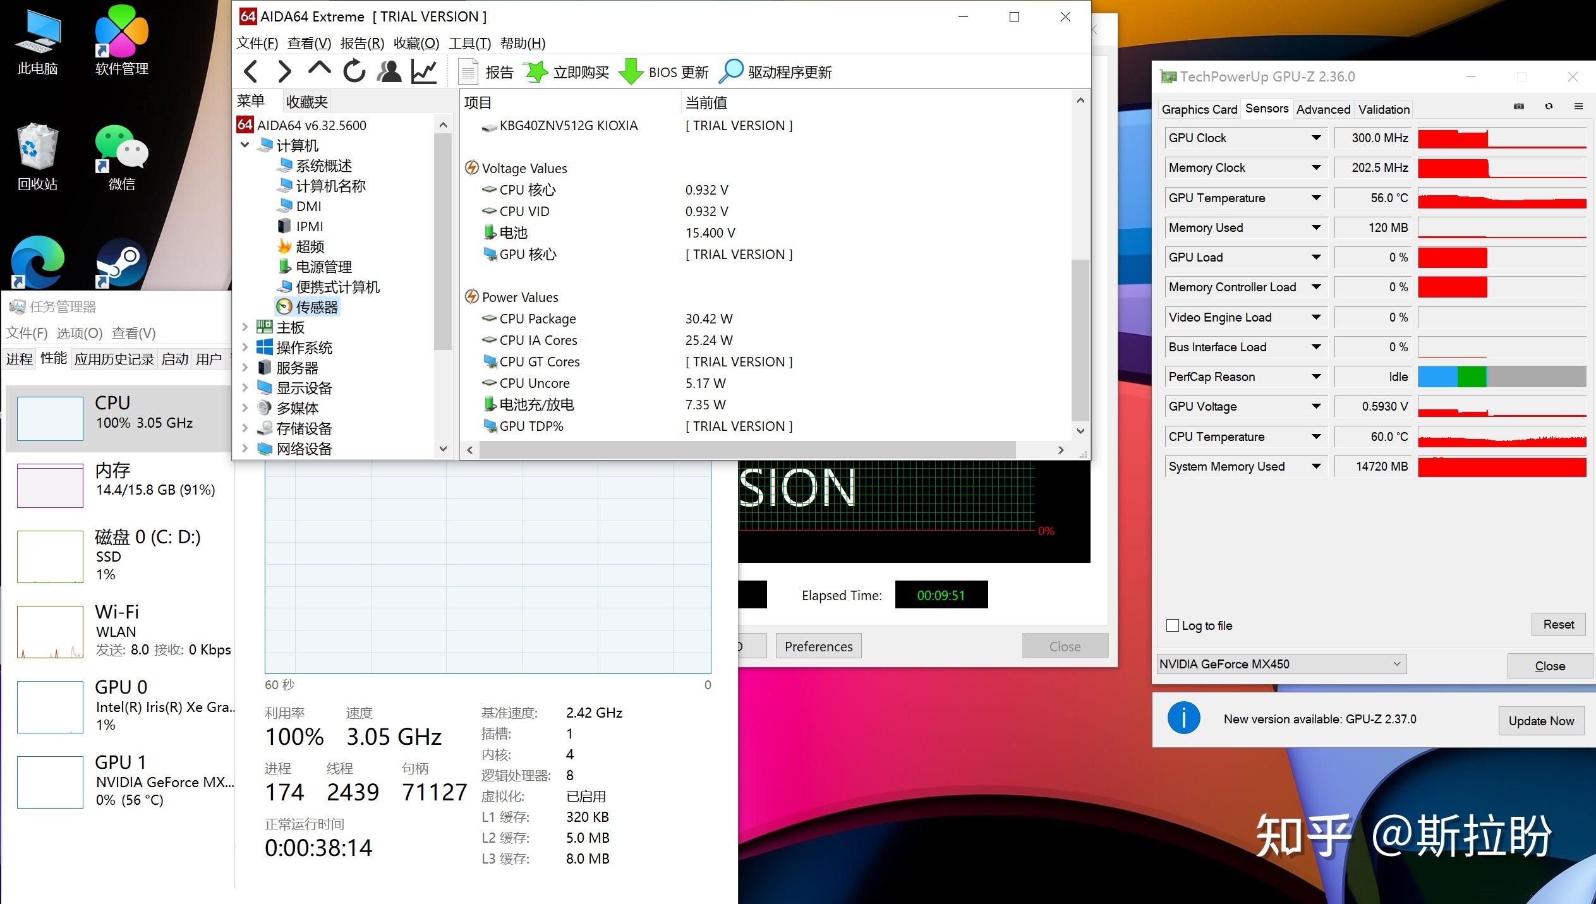This screenshot has width=1596, height=904.
Task: Select 磁盘 0 in Task Manager sidebar
Action: point(119,555)
